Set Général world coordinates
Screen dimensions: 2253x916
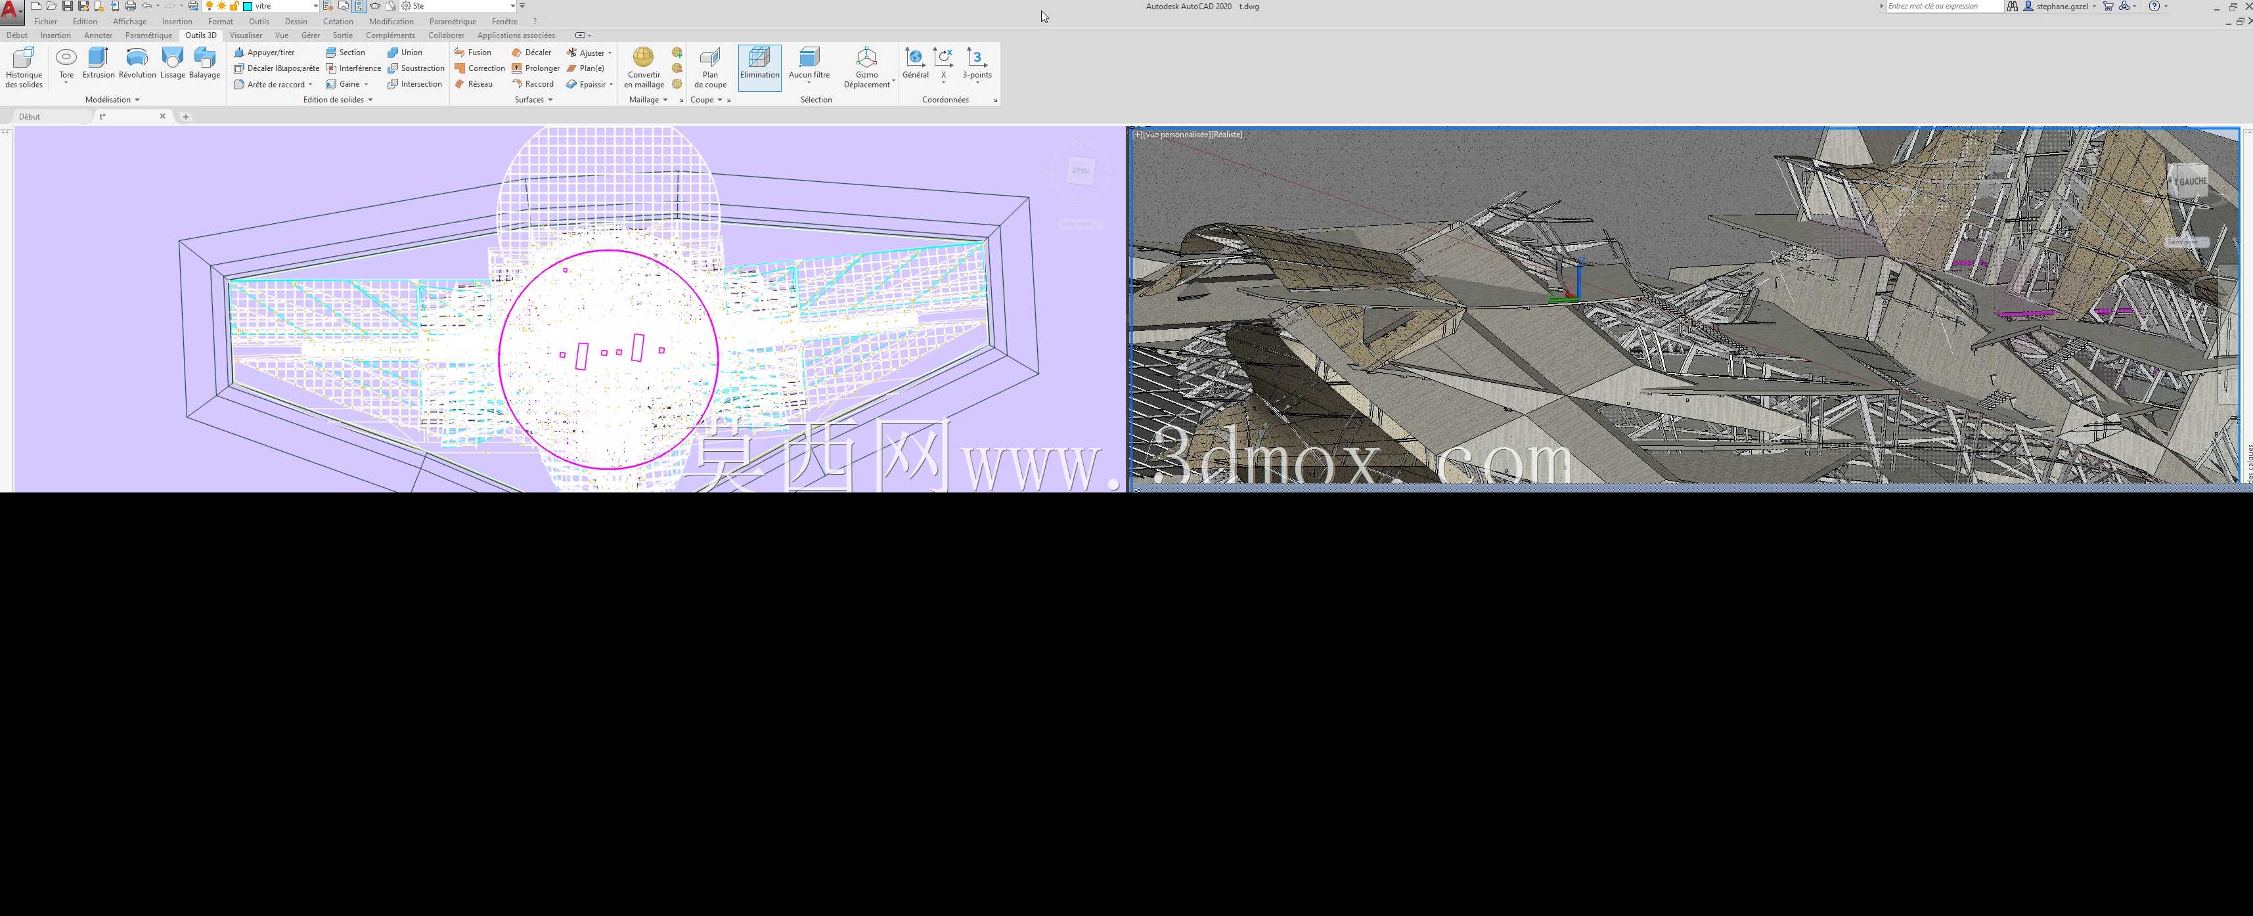tap(915, 64)
